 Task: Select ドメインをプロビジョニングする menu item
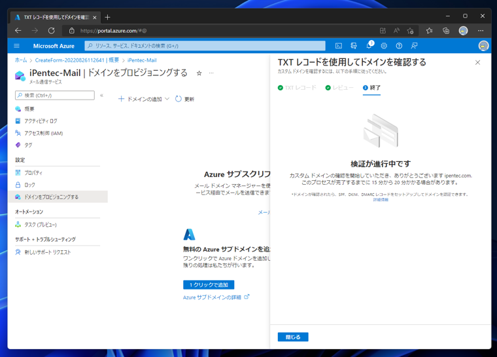[58, 197]
